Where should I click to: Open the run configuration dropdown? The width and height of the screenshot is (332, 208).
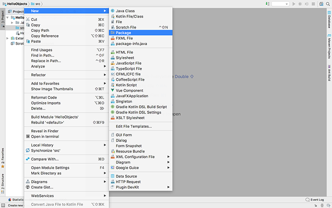[280, 4]
